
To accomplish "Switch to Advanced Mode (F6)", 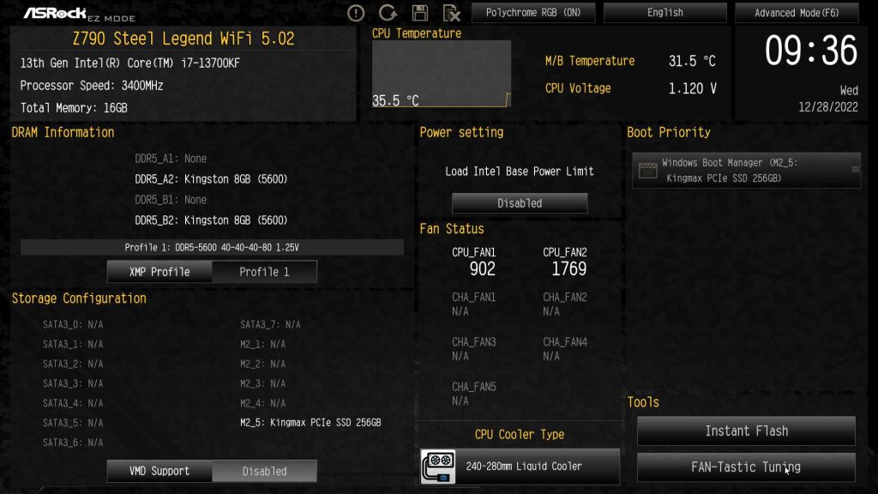I will point(797,13).
